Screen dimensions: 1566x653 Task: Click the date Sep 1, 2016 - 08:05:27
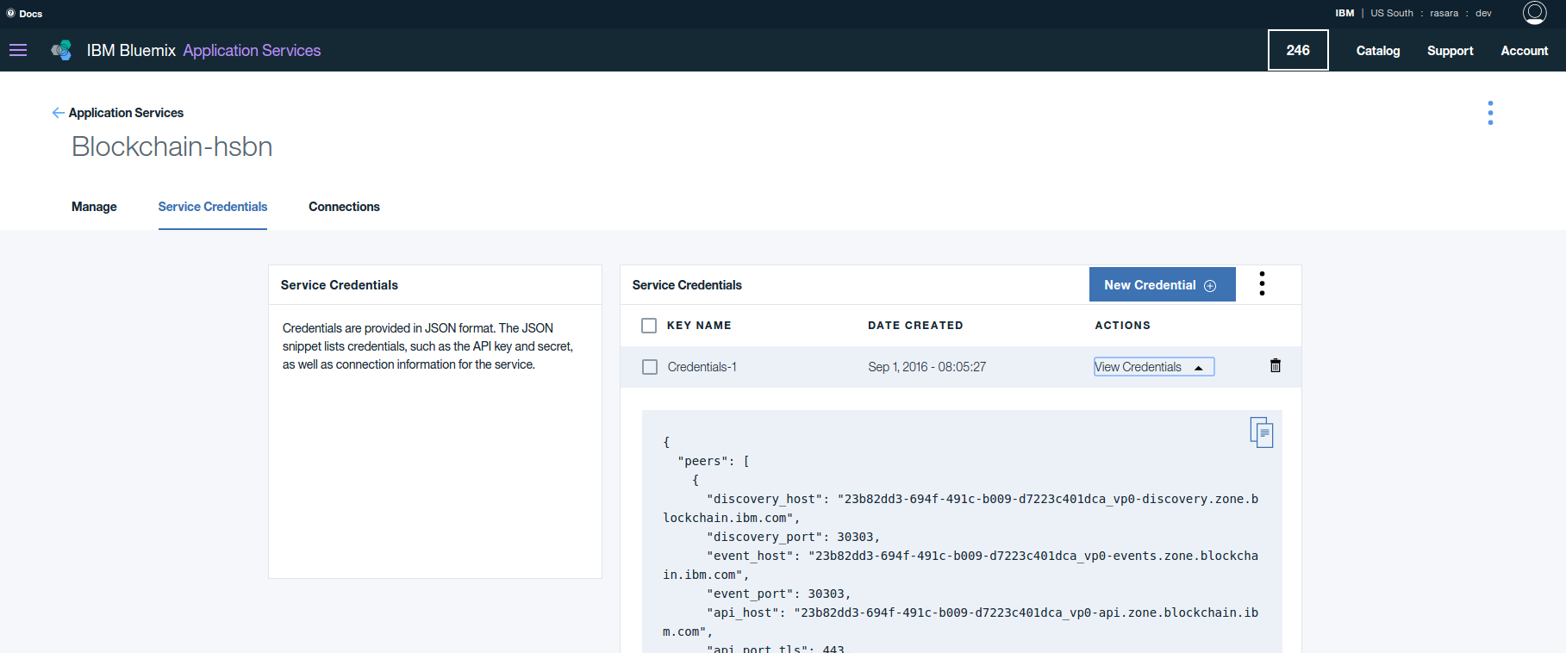pyautogui.click(x=926, y=367)
